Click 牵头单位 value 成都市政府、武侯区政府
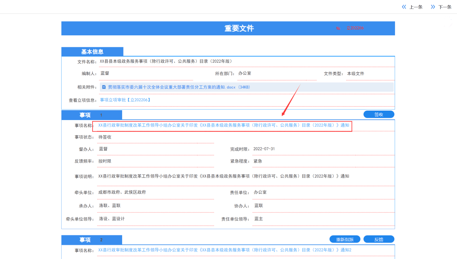457x259 pixels. (122, 192)
